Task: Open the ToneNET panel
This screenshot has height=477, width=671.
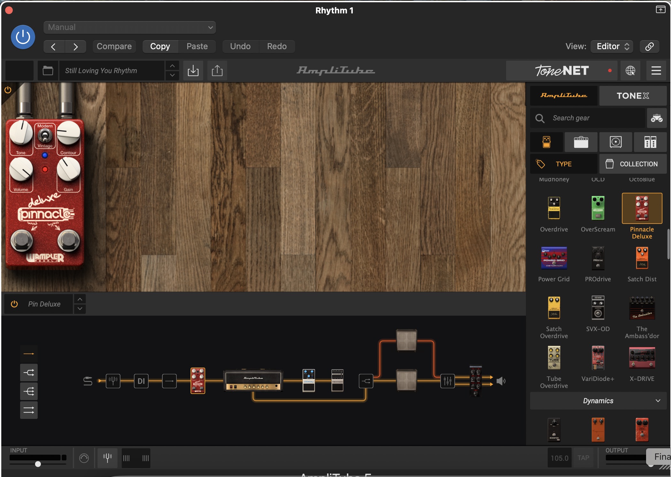Action: click(x=562, y=71)
